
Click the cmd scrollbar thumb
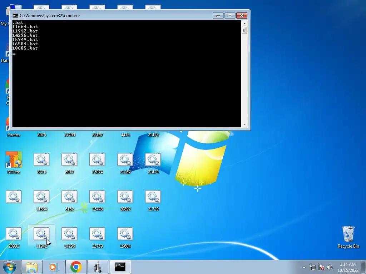click(x=244, y=30)
